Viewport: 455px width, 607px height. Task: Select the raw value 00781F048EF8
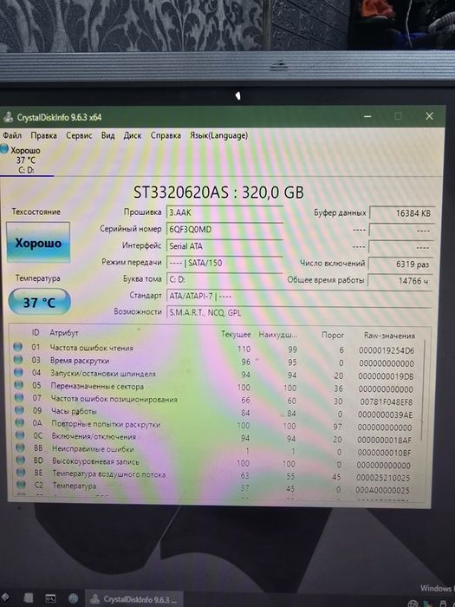pyautogui.click(x=387, y=401)
